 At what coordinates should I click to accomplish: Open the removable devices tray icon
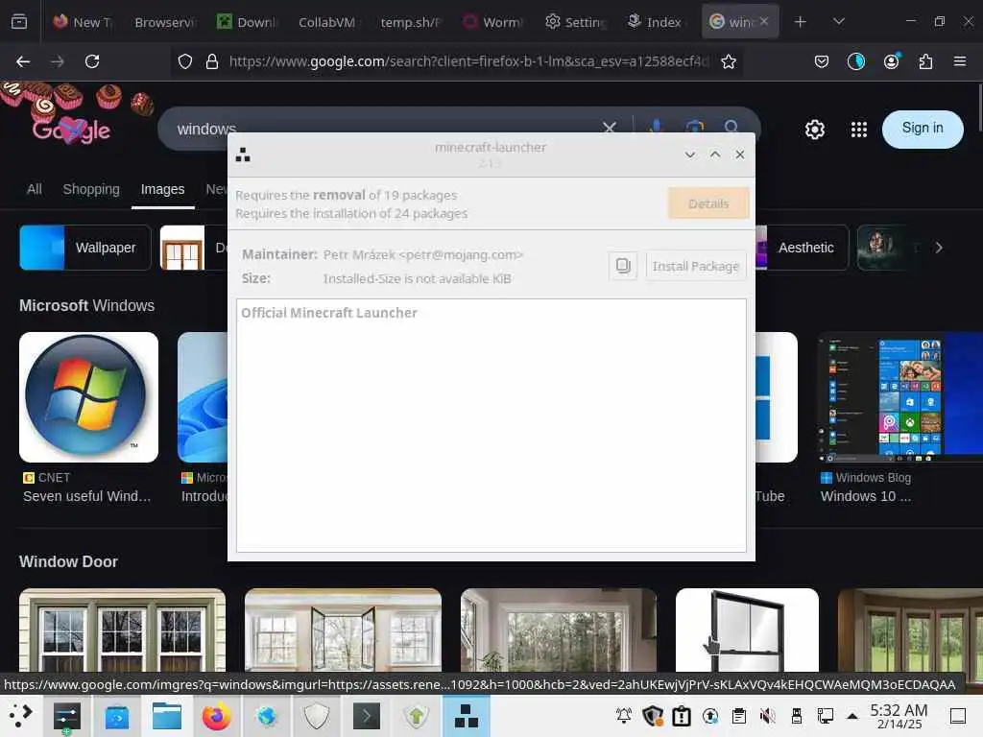(x=797, y=715)
